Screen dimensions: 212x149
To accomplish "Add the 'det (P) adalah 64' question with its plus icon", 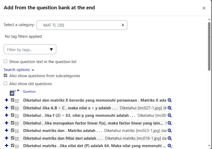I will tap(6, 146).
